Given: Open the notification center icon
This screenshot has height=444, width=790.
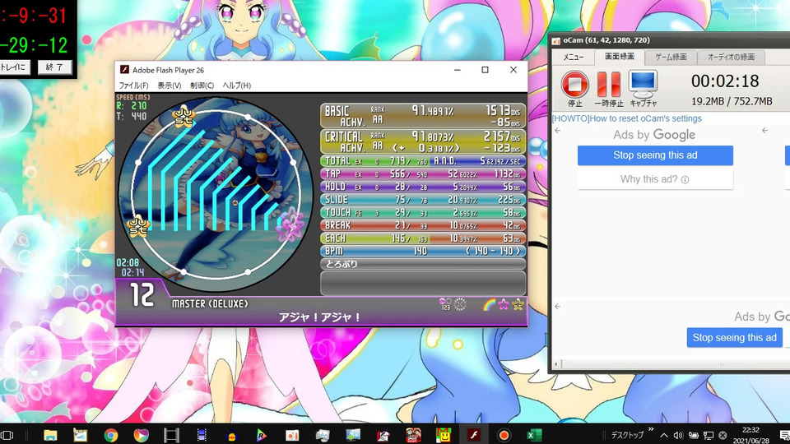Looking at the screenshot, I should tap(784, 436).
